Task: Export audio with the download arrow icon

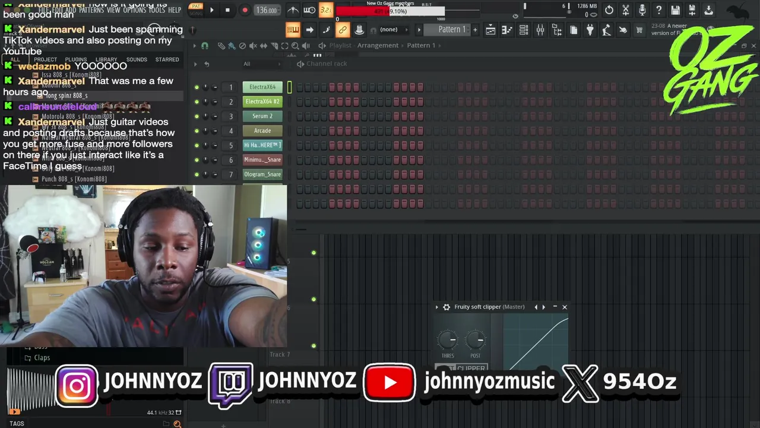Action: (x=709, y=10)
